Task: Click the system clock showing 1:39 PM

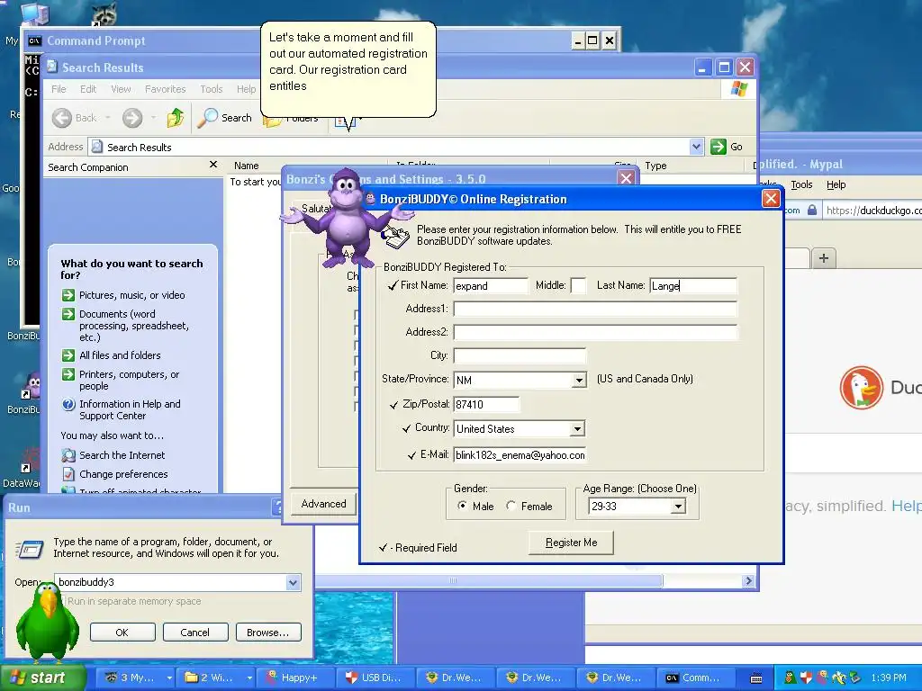Action: (x=889, y=678)
